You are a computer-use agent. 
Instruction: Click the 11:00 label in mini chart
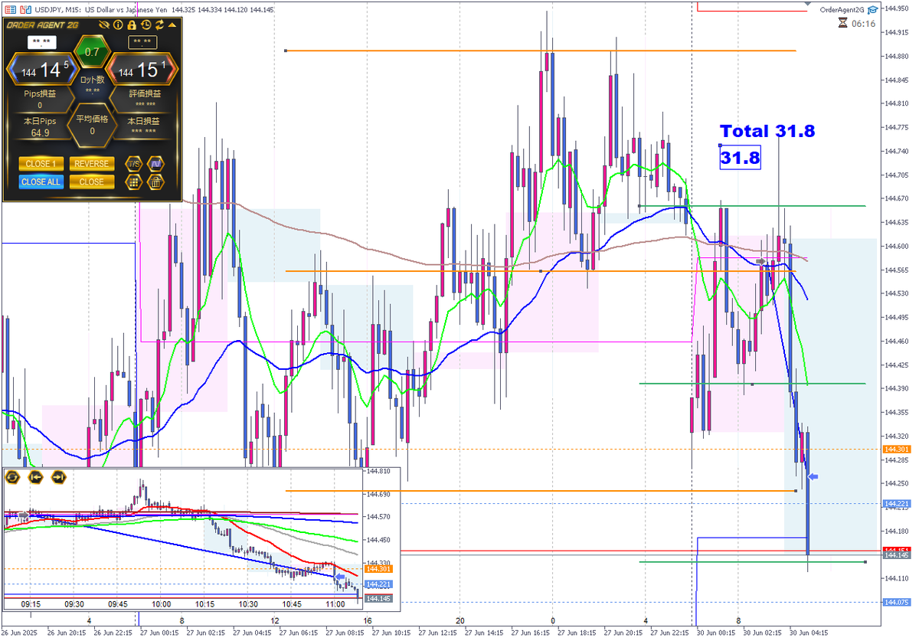(x=337, y=603)
